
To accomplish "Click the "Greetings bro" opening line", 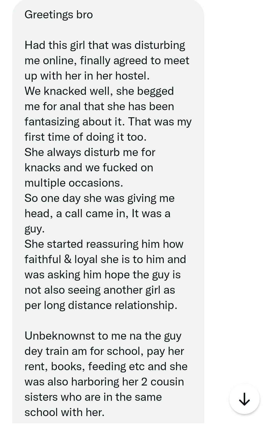I will pyautogui.click(x=59, y=15).
